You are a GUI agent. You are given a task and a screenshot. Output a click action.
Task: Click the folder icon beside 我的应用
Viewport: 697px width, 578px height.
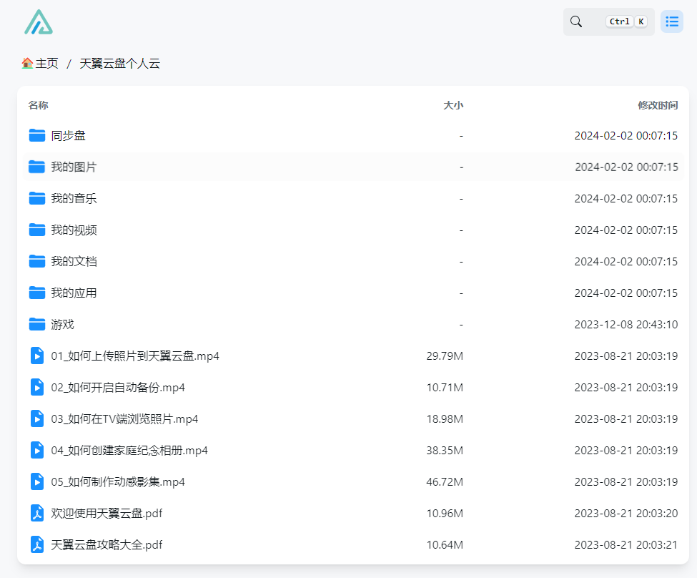coord(37,293)
